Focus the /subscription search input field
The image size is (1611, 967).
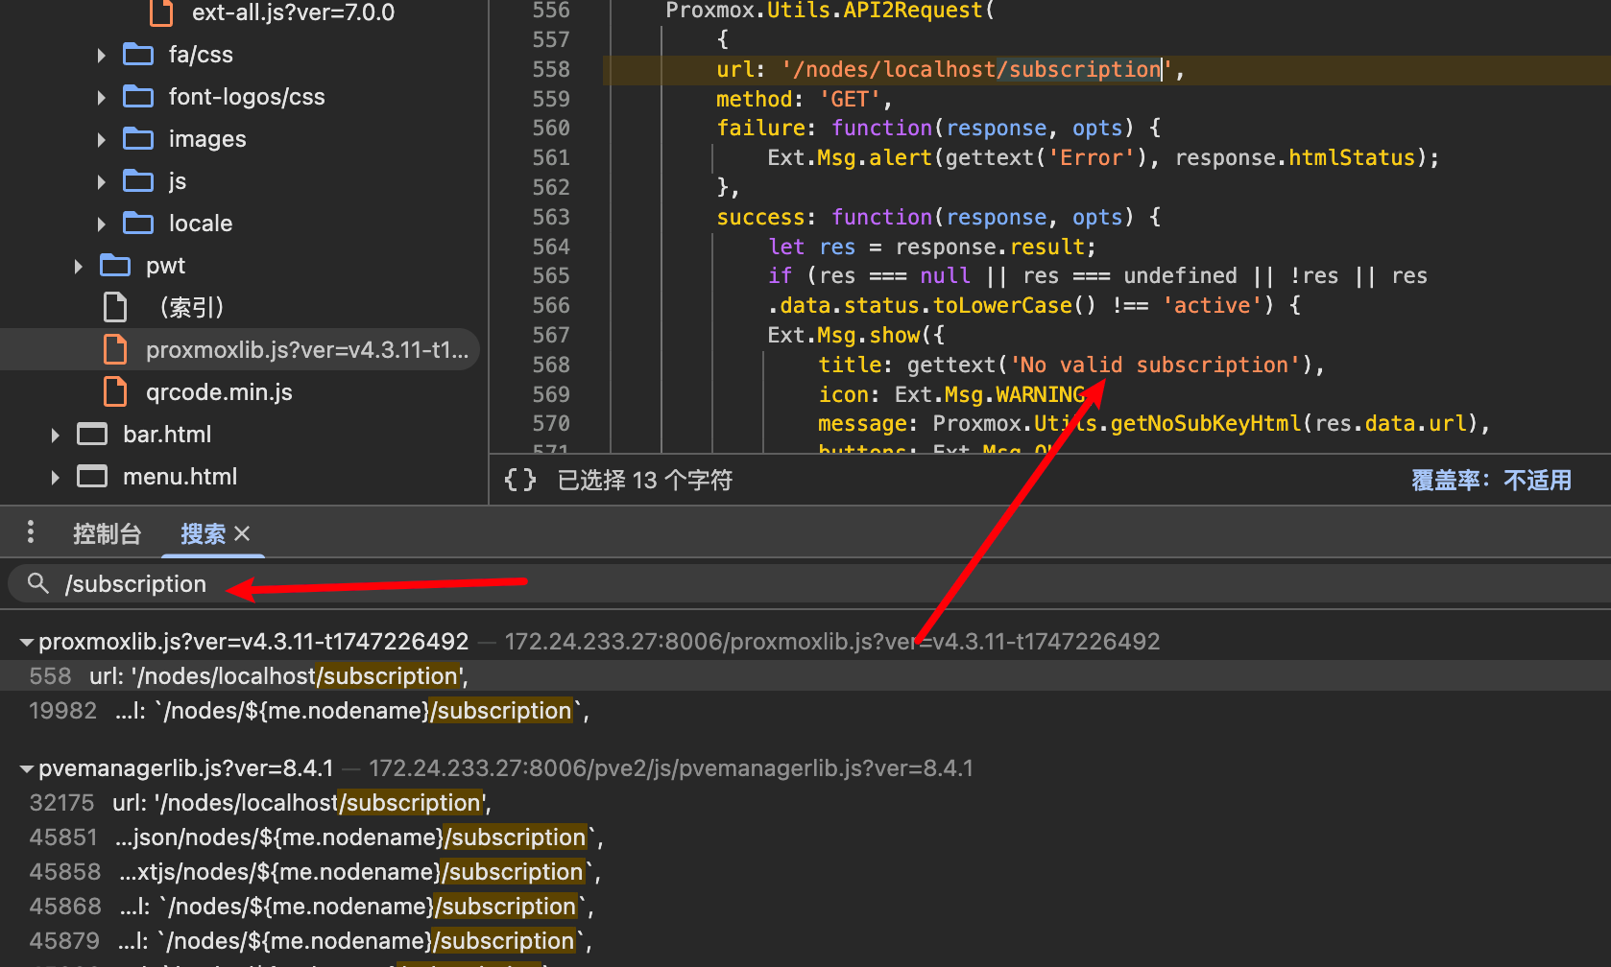click(576, 583)
